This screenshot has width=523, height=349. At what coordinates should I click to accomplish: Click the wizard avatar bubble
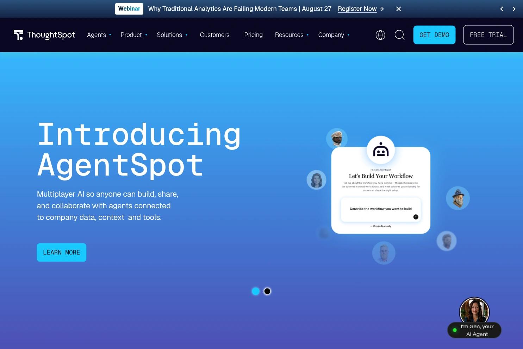pos(458,198)
